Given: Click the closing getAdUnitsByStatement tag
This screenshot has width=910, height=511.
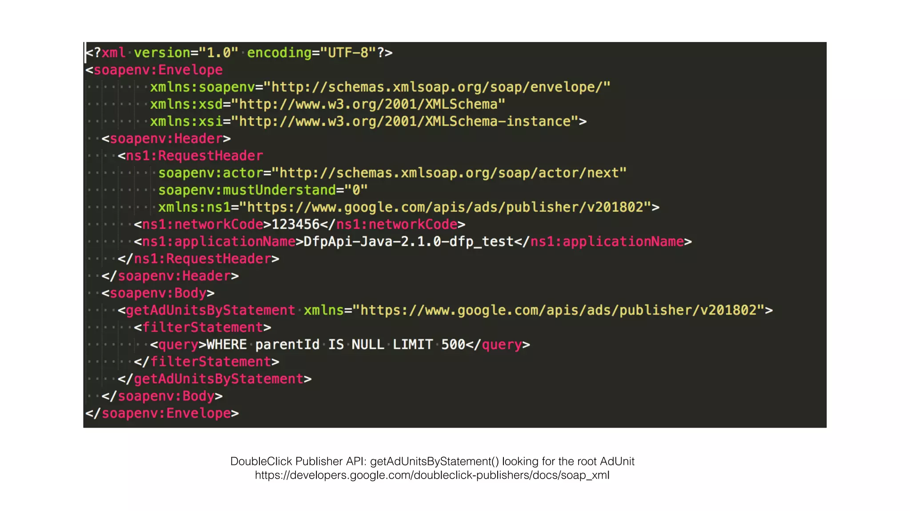Looking at the screenshot, I should (215, 379).
